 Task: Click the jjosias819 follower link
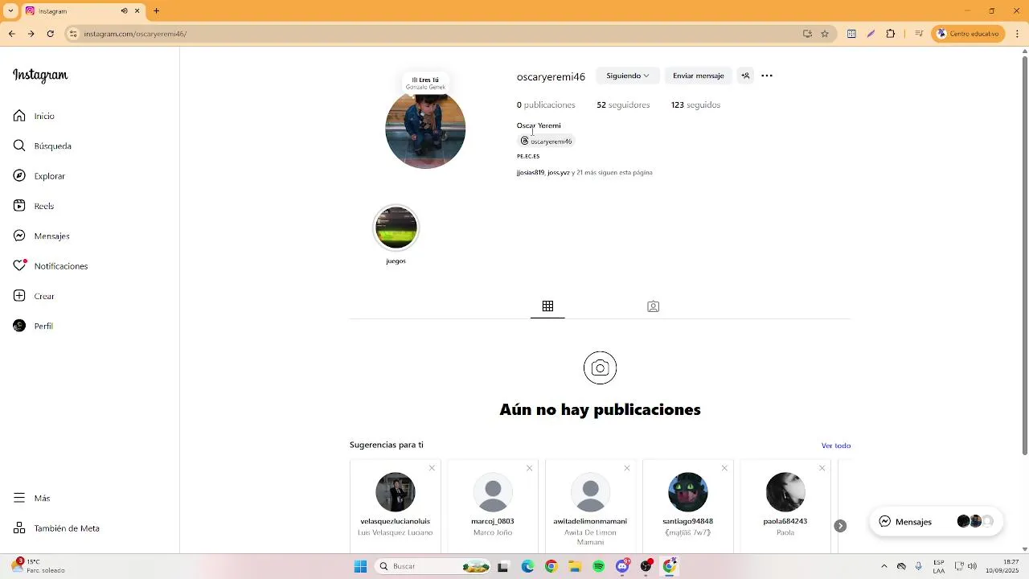(x=531, y=172)
